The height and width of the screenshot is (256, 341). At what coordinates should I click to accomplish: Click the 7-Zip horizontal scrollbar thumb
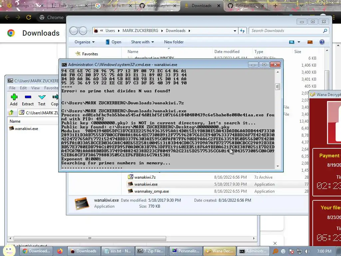pyautogui.click(x=90, y=238)
